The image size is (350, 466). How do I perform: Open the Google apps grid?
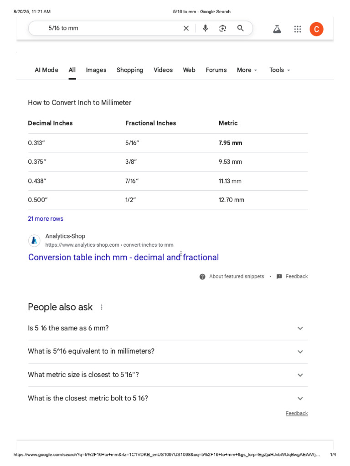298,29
